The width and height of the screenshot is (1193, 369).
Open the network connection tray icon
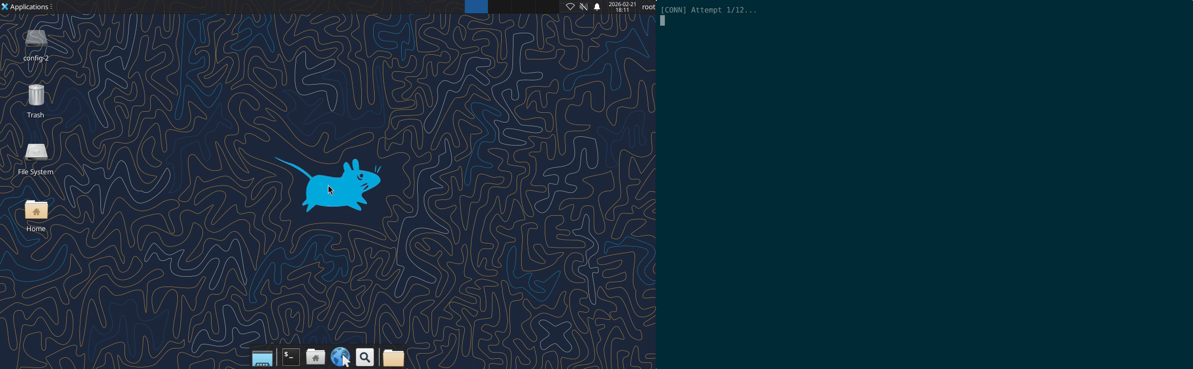click(570, 7)
